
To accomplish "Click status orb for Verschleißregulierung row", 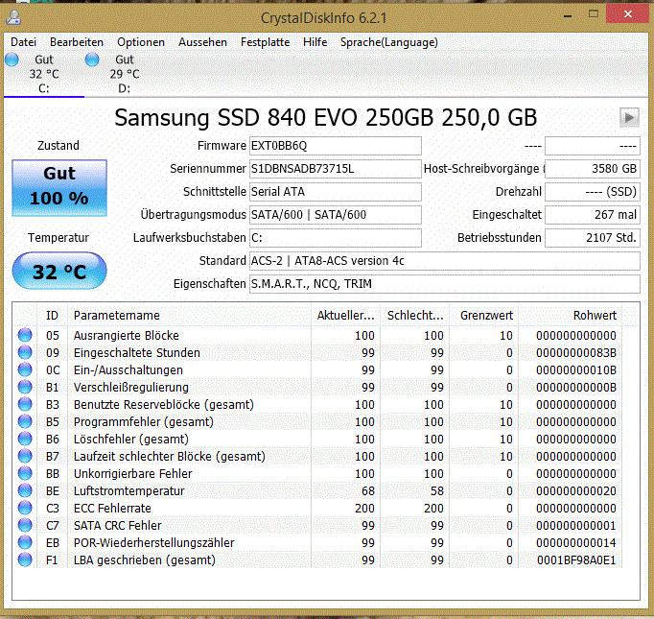I will pos(25,387).
